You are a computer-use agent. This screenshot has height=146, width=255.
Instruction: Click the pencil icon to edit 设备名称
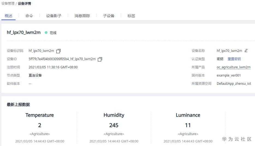pyautogui.click(x=246, y=51)
